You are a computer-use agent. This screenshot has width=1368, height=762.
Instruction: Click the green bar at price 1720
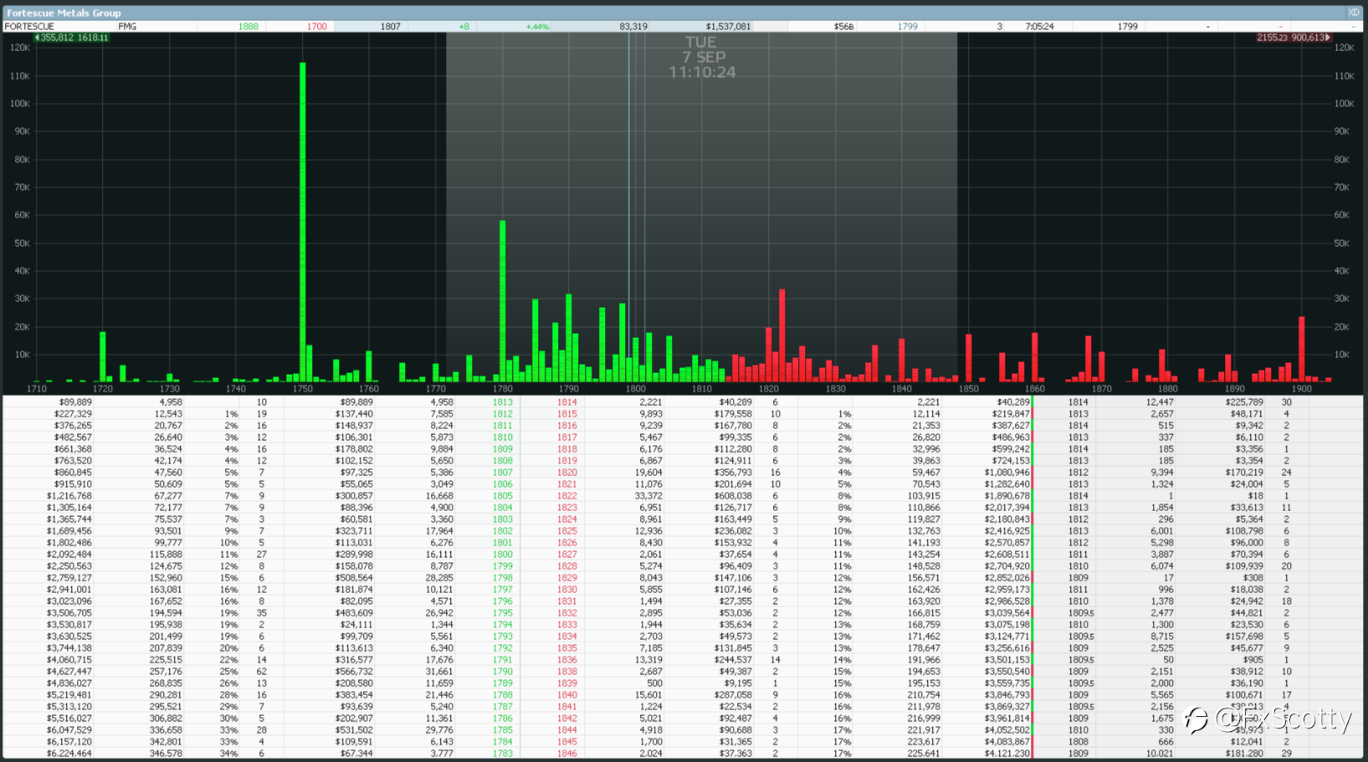[103, 357]
